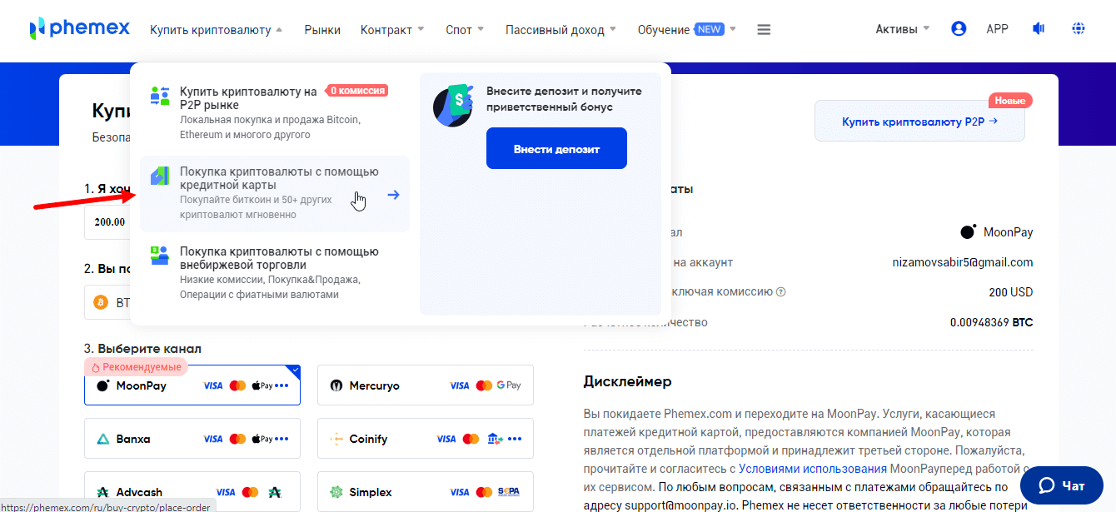This screenshot has width=1116, height=512.
Task: Click the OTC trading icon
Action: pyautogui.click(x=160, y=255)
